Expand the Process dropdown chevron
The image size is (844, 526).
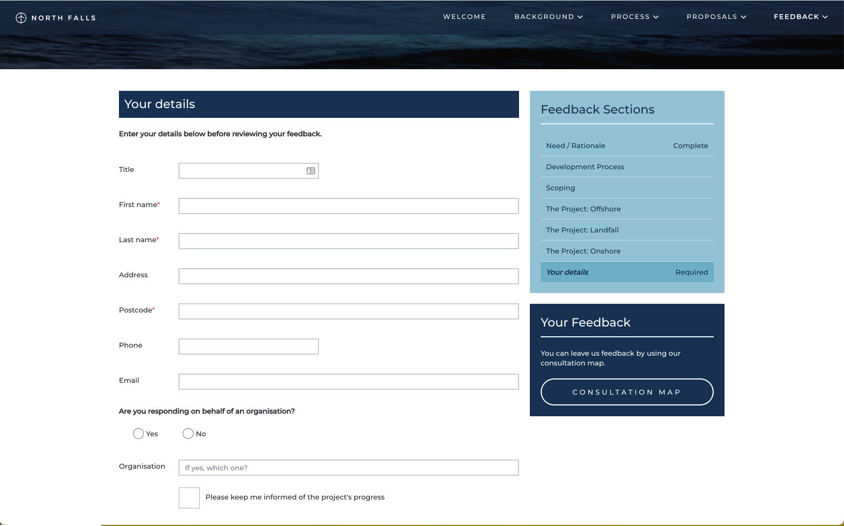[656, 17]
